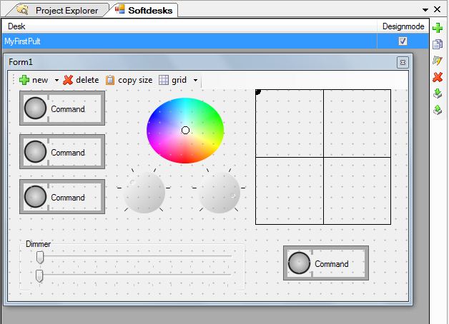Click the right rotary knob
Viewport: 449px width, 324px height.
click(x=219, y=193)
